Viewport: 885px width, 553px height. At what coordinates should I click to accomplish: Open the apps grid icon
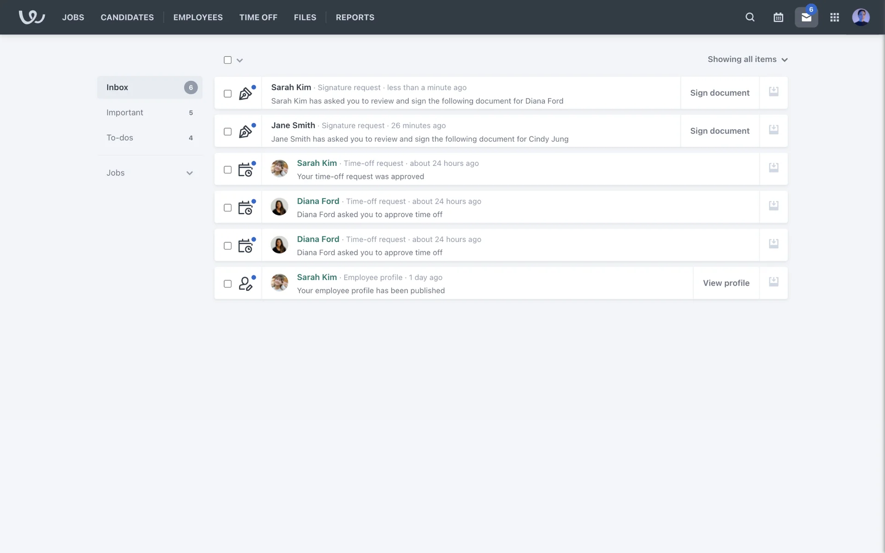(x=834, y=18)
